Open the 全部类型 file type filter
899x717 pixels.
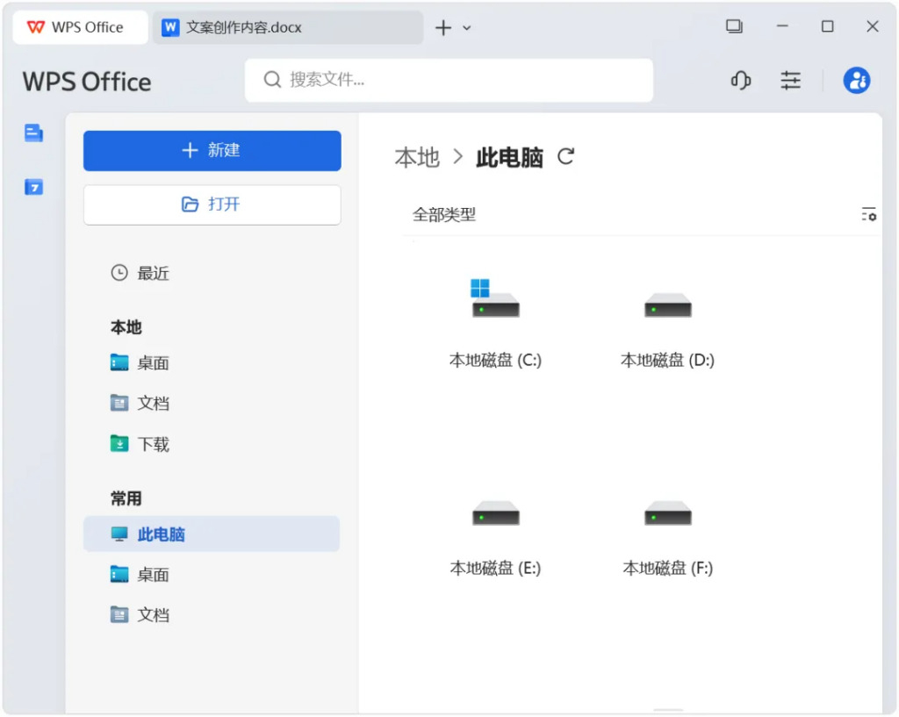[x=444, y=214]
